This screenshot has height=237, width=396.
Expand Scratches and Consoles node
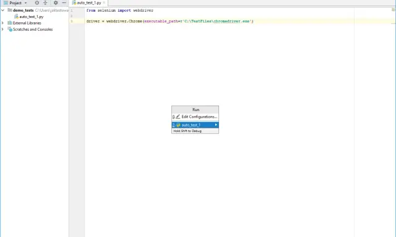tap(2, 29)
